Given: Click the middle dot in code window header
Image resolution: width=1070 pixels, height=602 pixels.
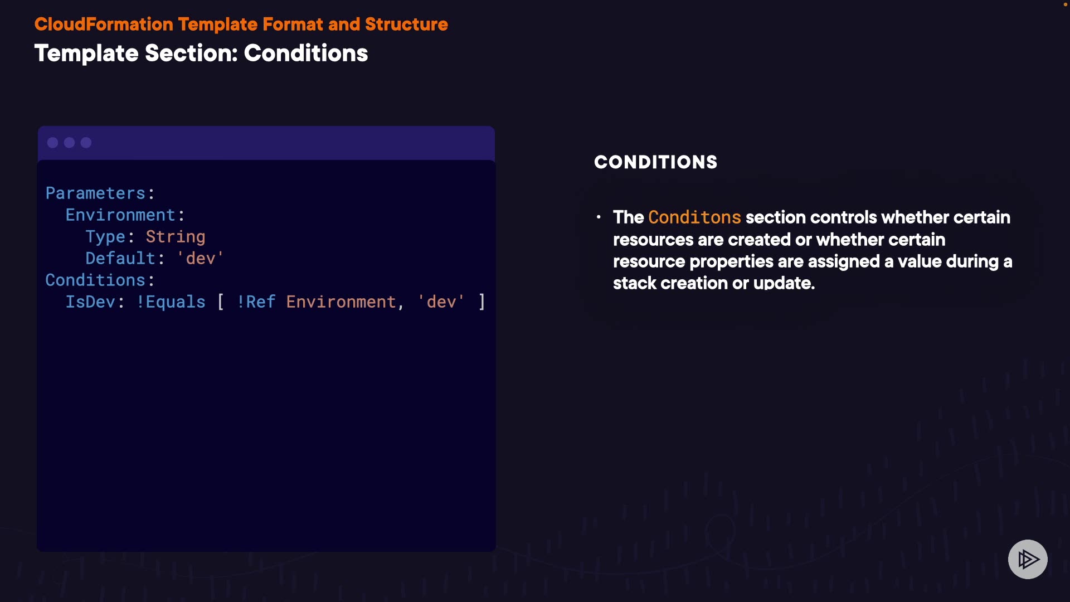Looking at the screenshot, I should coord(70,143).
